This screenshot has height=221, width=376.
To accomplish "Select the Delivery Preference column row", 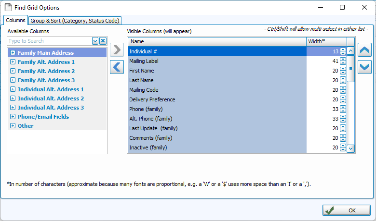I will (x=217, y=99).
